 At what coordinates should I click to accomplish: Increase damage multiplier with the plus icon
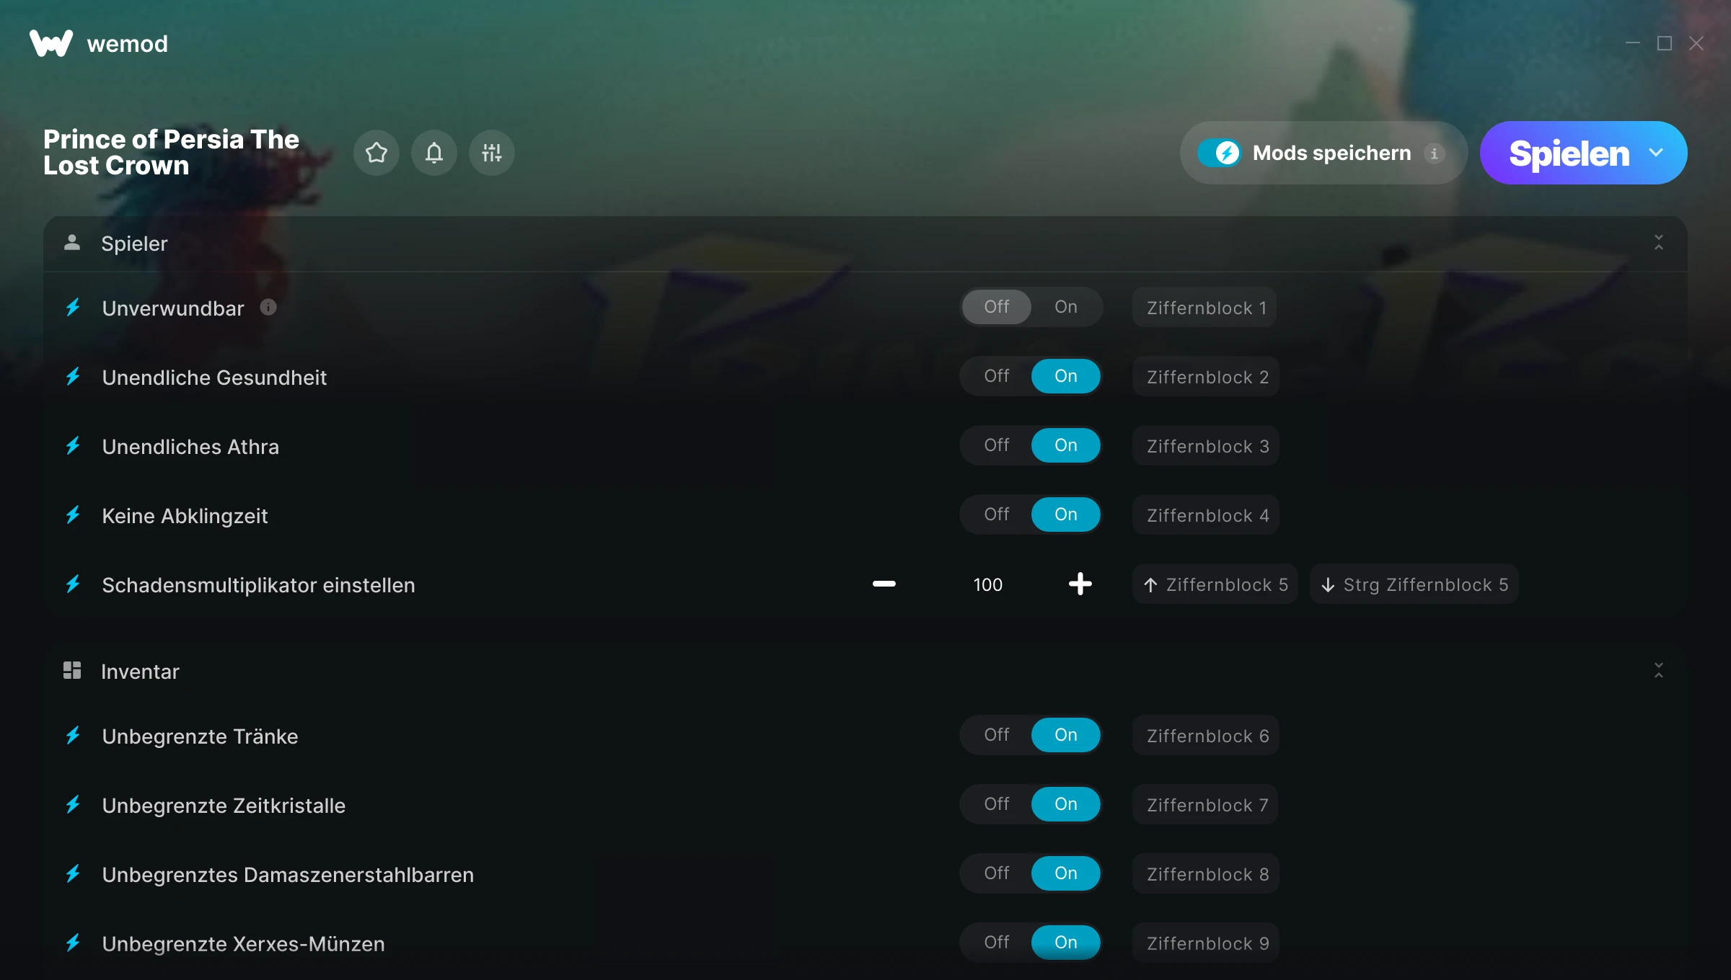[1080, 584]
